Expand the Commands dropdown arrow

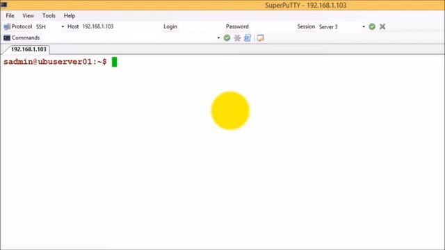(218, 37)
